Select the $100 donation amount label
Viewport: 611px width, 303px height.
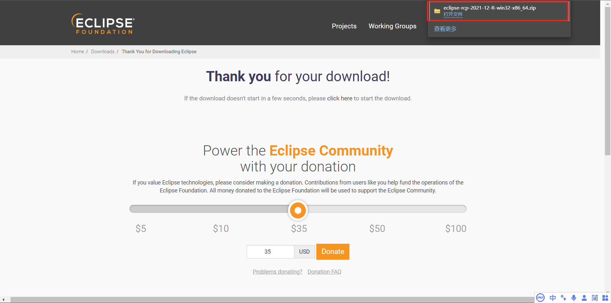[456, 228]
